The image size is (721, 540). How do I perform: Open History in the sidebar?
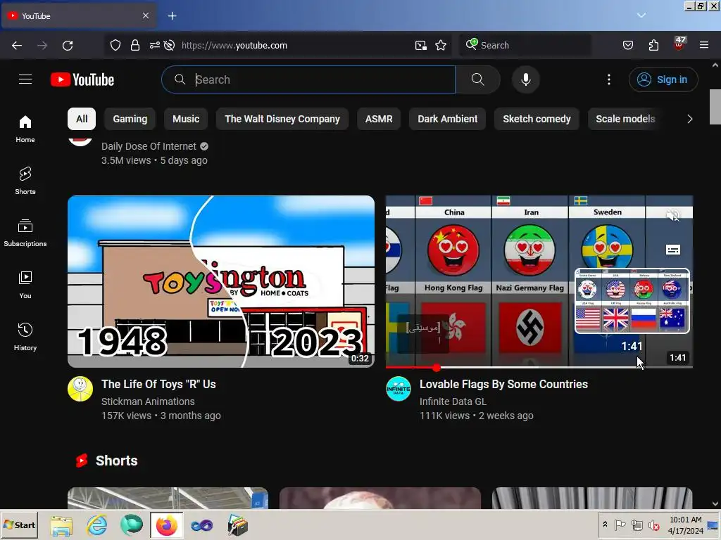(x=25, y=337)
